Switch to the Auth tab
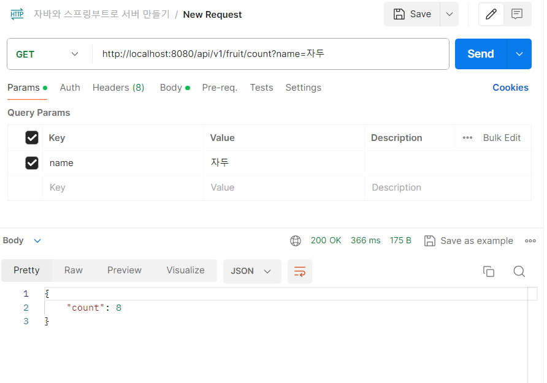Image resolution: width=547 pixels, height=383 pixels. pos(70,88)
